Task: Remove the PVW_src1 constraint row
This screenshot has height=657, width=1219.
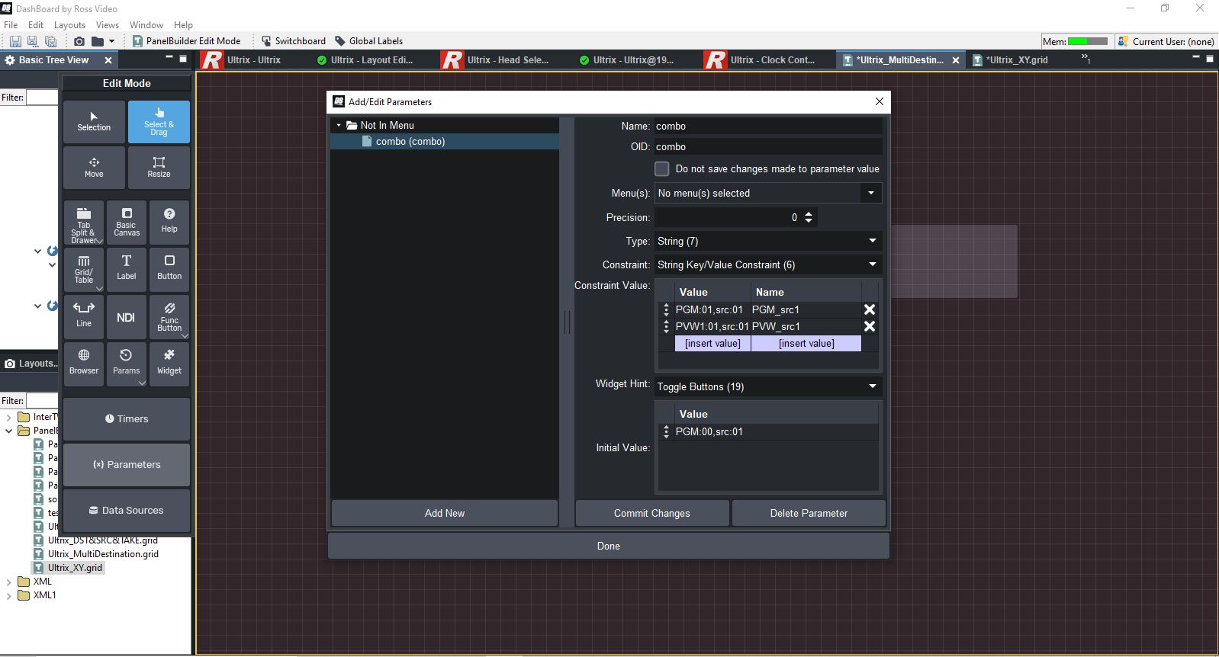Action: coord(869,326)
